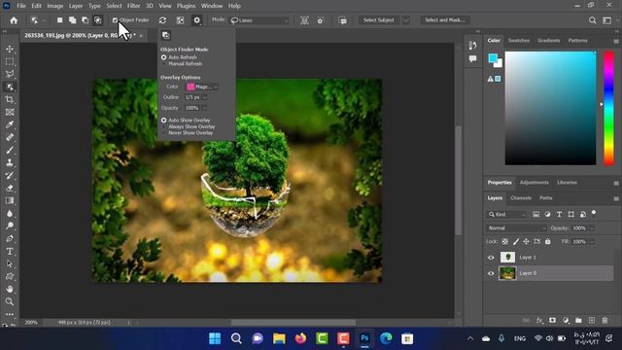Click the Create new layer icon
The width and height of the screenshot is (622, 350).
pyautogui.click(x=592, y=320)
